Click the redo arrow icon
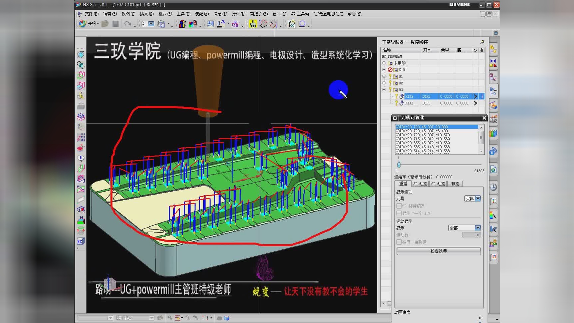 coord(127,24)
